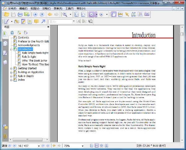This screenshot has width=186, height=150.
Task: Switch to single page layout in the status bar
Action: [x=91, y=146]
